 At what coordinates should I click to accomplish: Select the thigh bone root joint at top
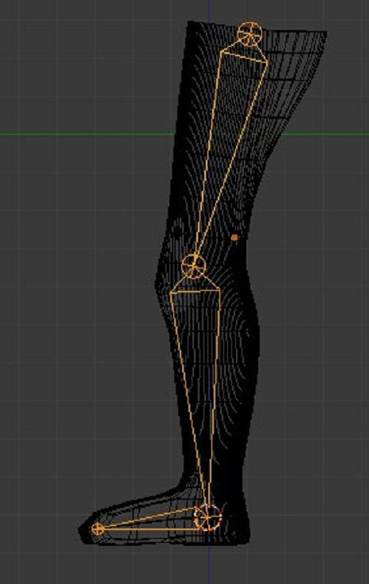[249, 34]
